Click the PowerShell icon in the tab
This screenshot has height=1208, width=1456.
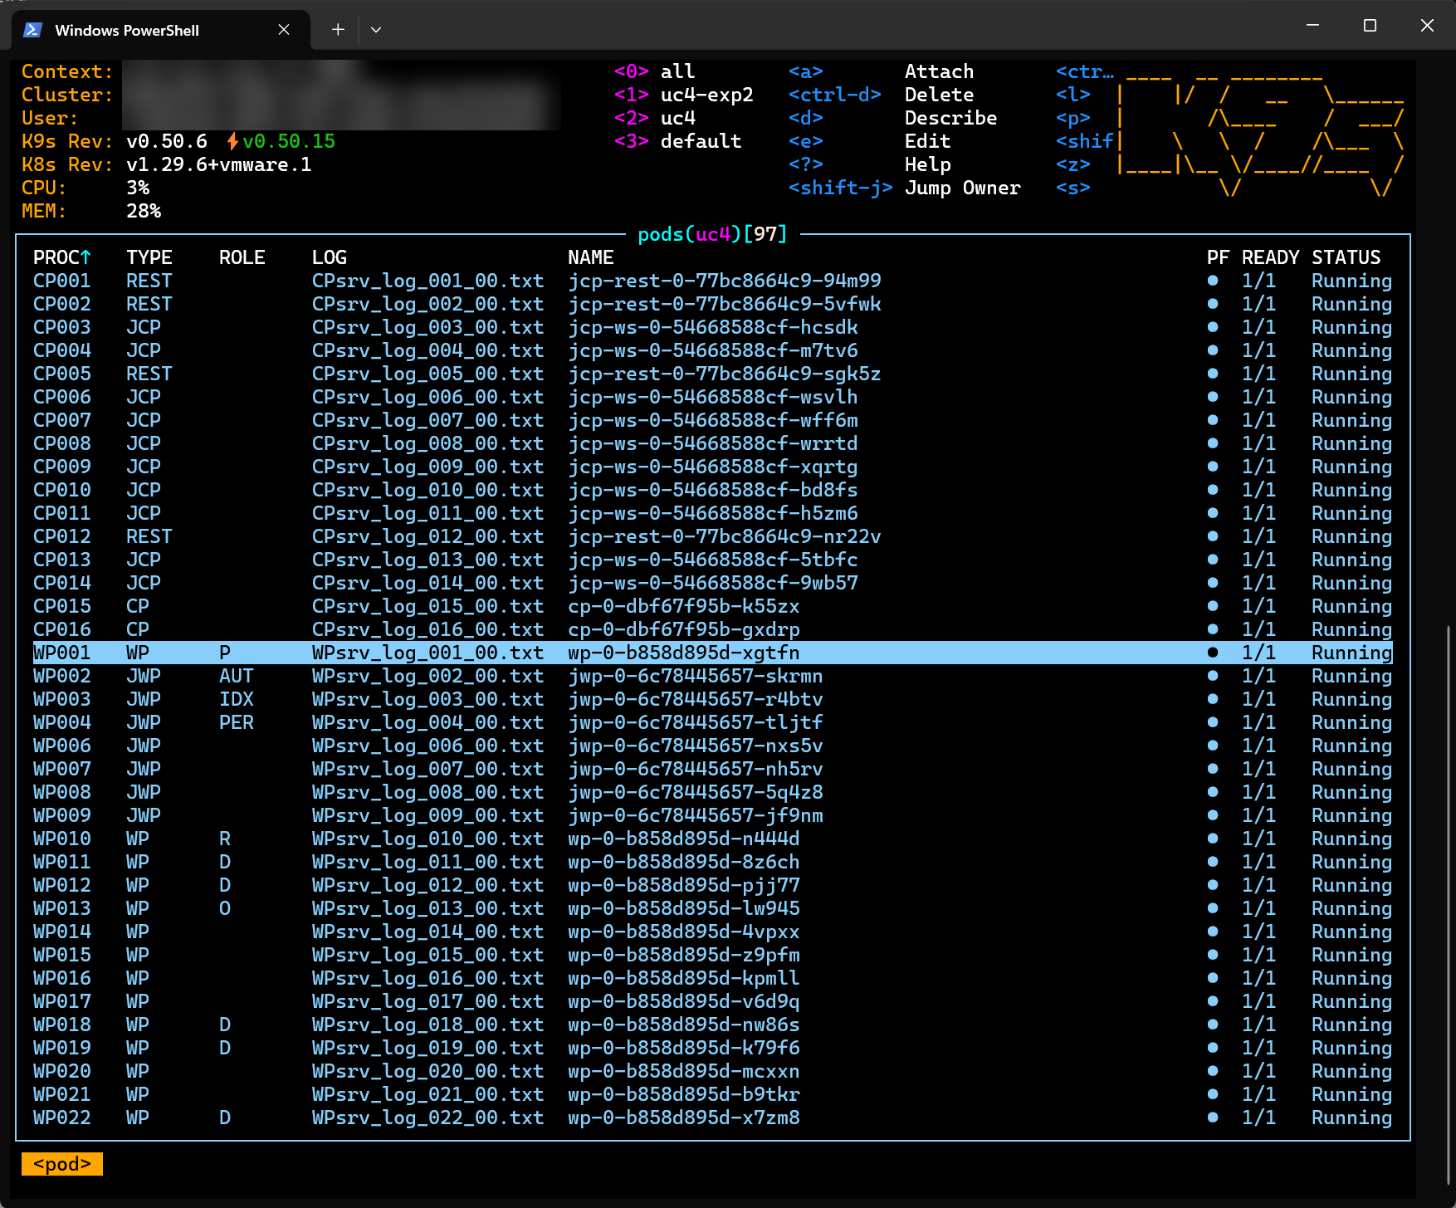click(32, 30)
